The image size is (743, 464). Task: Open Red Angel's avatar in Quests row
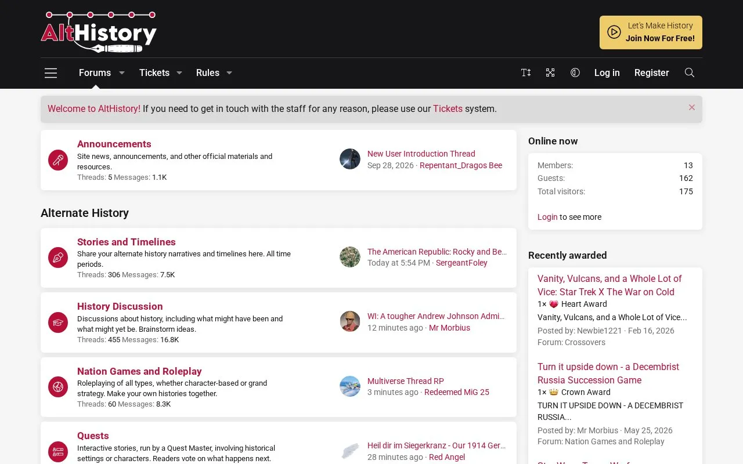point(350,451)
